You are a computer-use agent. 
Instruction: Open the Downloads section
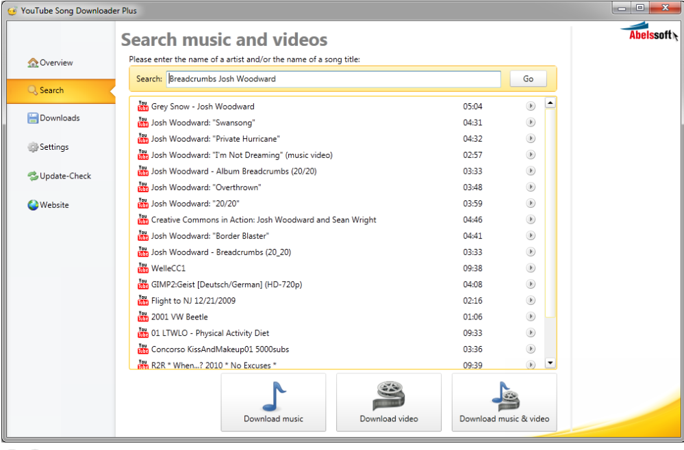[x=54, y=118]
